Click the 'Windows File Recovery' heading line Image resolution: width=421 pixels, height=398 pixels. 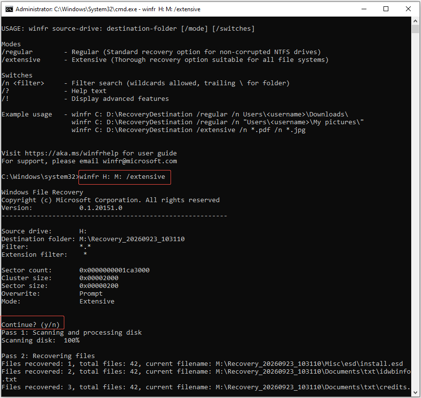click(x=42, y=192)
